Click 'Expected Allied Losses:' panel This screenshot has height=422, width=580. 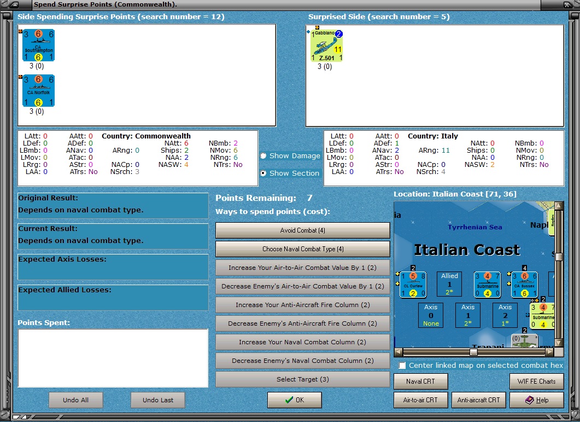[113, 298]
